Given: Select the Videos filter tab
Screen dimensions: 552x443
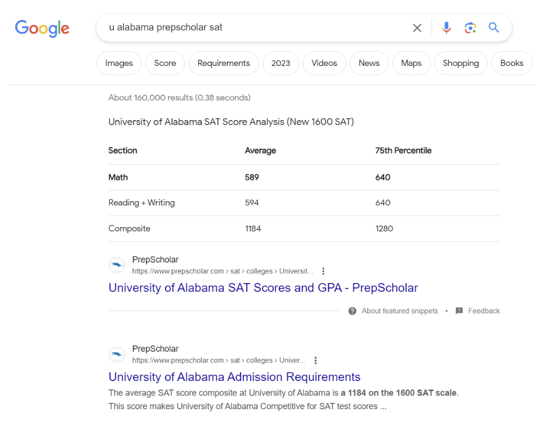Looking at the screenshot, I should 324,63.
